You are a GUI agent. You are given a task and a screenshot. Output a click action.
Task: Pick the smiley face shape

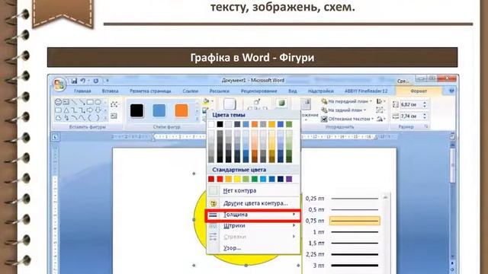tap(58, 102)
